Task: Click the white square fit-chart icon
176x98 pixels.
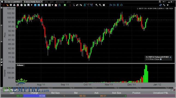Action: (x=104, y=5)
